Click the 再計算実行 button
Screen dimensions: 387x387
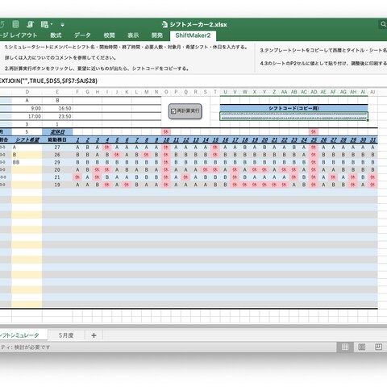click(185, 111)
